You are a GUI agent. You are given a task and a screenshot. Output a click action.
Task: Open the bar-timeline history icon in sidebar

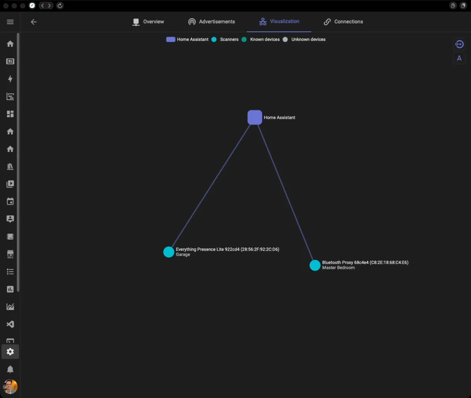coord(10,96)
